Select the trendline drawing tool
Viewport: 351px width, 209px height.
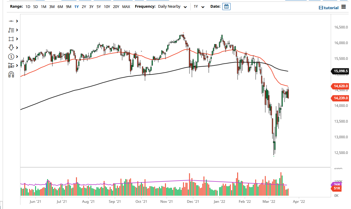(x=11, y=21)
